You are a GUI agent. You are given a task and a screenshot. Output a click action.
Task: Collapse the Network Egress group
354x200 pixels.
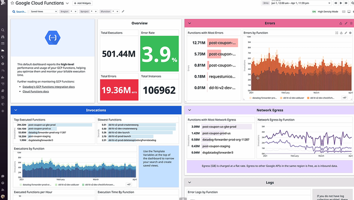(190, 110)
